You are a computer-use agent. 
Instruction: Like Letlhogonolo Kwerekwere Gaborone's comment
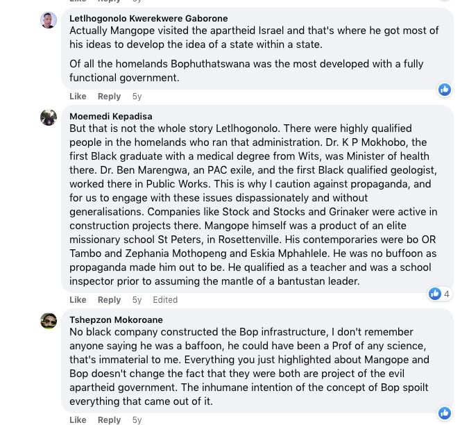pyautogui.click(x=78, y=97)
